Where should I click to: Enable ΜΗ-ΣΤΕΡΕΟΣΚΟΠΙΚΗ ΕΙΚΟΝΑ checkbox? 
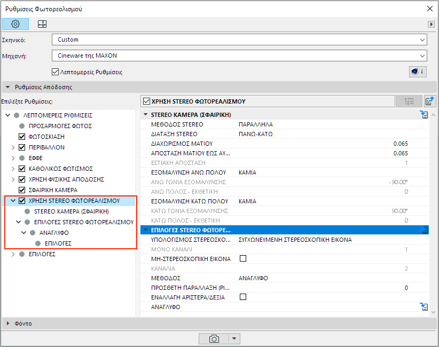tap(243, 258)
